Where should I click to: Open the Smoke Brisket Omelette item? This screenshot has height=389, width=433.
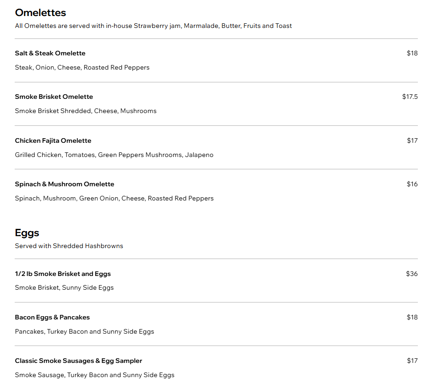pyautogui.click(x=54, y=97)
